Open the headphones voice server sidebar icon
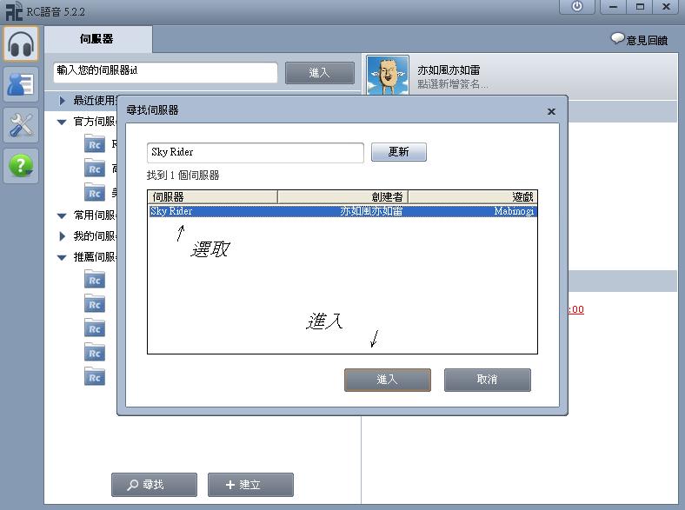Viewport: 685px width, 510px height. click(21, 43)
